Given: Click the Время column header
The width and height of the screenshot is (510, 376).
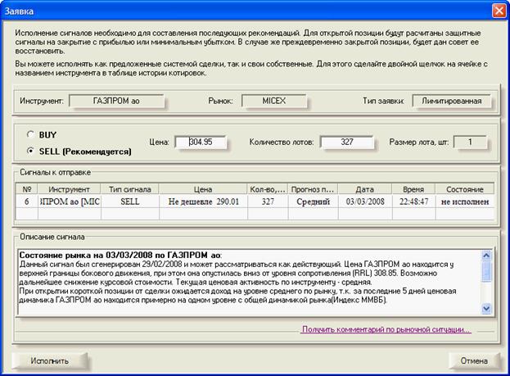Looking at the screenshot, I should pyautogui.click(x=413, y=189).
